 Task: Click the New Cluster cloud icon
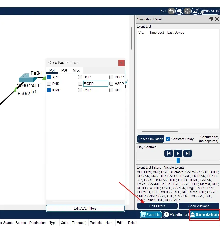[179, 11]
